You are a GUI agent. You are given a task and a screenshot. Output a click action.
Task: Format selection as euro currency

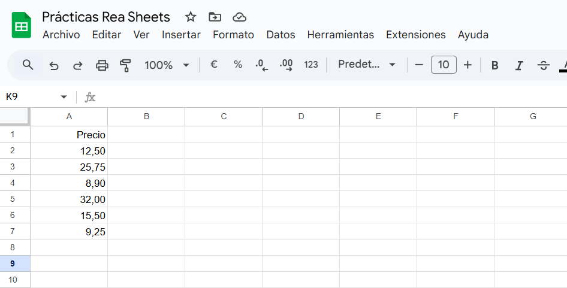click(214, 65)
